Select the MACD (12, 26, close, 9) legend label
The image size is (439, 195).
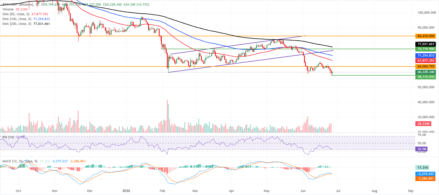pos(20,161)
